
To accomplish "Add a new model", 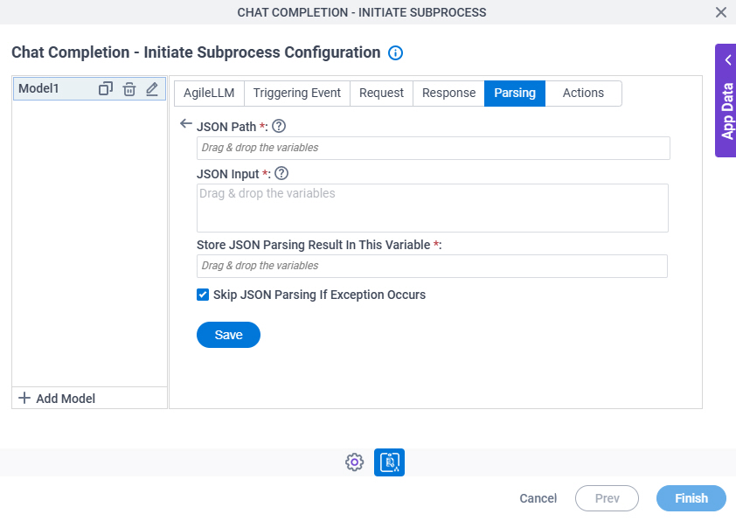I will point(57,399).
